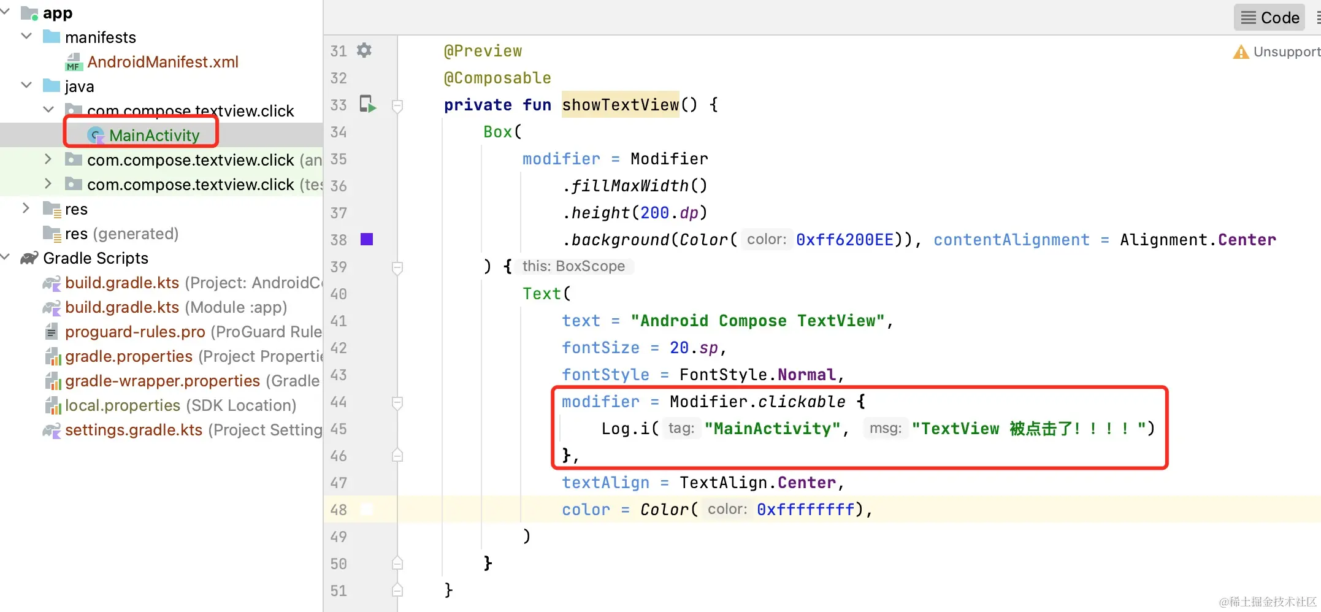Viewport: 1321px width, 612px height.
Task: Run the showTextView preview from line 33 gutter
Action: (368, 104)
